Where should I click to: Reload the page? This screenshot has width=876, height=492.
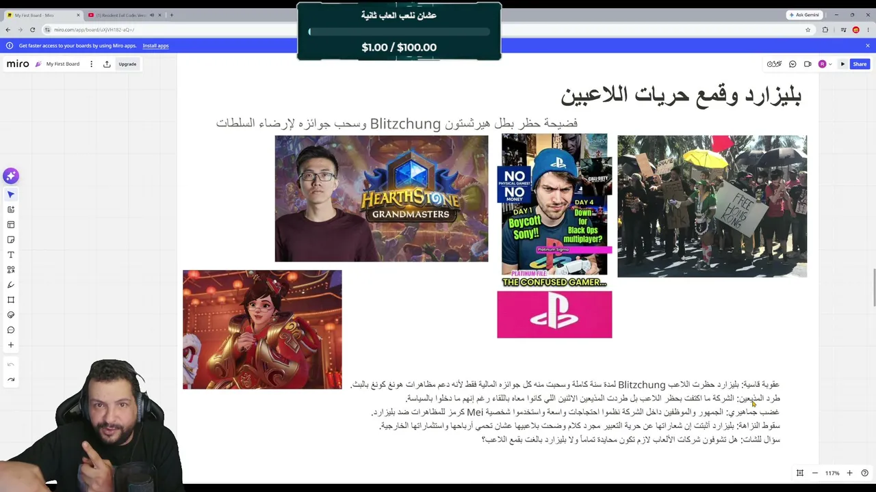(x=32, y=30)
